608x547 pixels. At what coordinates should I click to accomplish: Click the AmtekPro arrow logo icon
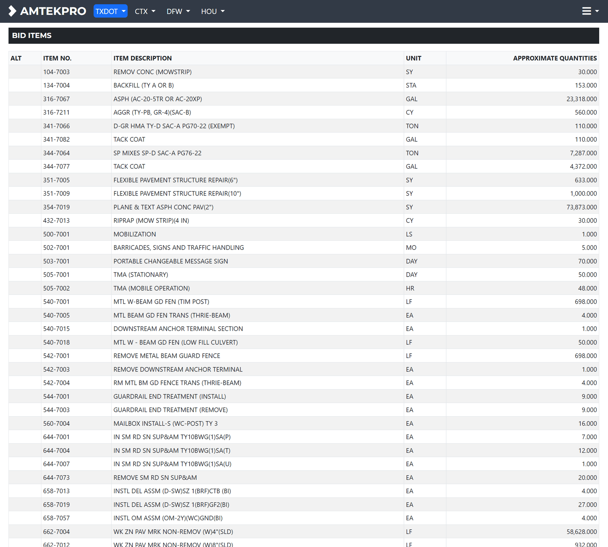[x=12, y=11]
